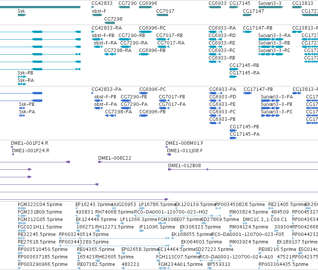Open the Su(var)3-3 gene label
318x270 pixels.
pyautogui.click(x=270, y=3)
